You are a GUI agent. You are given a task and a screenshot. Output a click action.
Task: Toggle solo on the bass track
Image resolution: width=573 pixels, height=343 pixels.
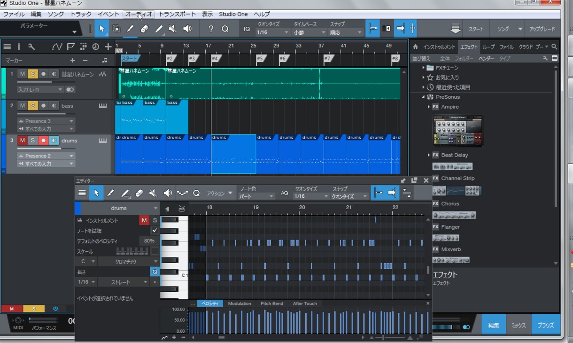[x=32, y=105]
